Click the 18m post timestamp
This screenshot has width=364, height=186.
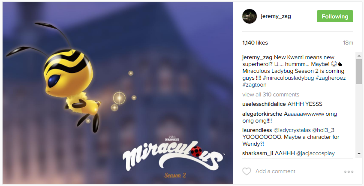pyautogui.click(x=348, y=43)
